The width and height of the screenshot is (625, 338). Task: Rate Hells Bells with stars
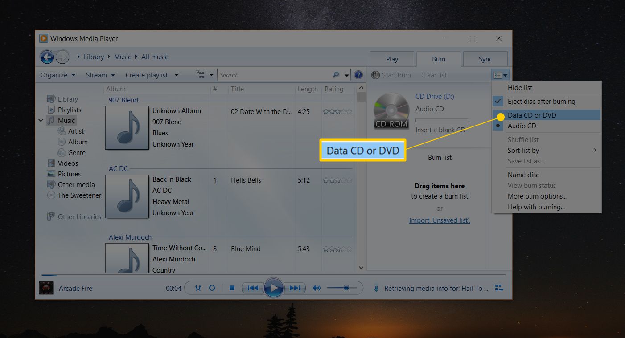click(337, 180)
